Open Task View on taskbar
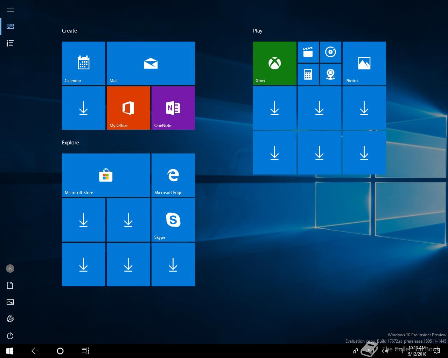This screenshot has width=448, height=358. (85, 351)
